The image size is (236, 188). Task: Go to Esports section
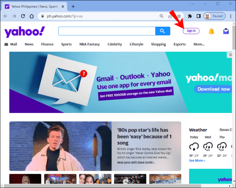click(180, 44)
